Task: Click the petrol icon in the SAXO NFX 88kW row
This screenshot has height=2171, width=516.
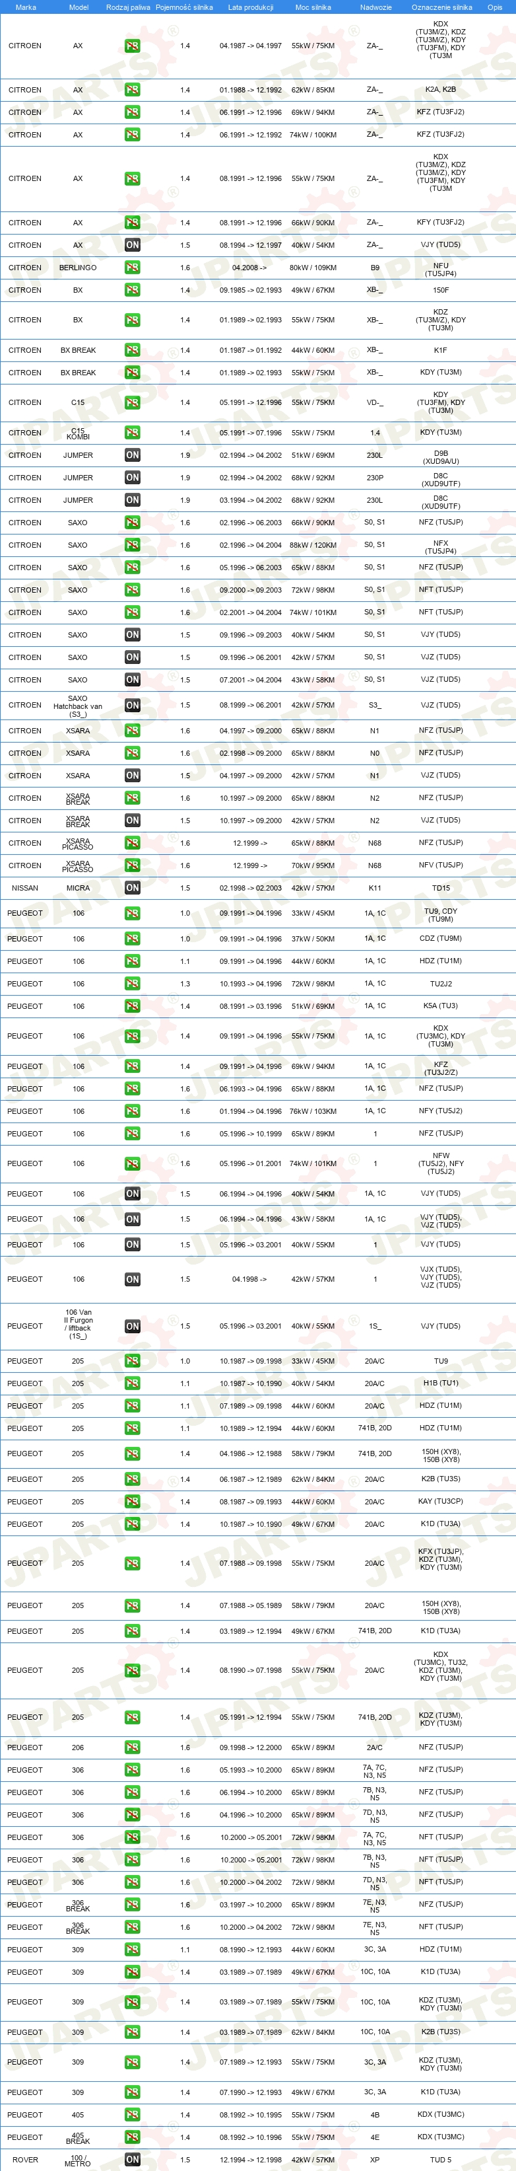Action: tap(132, 545)
